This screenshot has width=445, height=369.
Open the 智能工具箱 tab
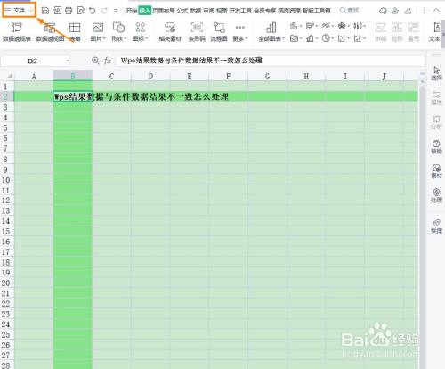click(x=317, y=11)
